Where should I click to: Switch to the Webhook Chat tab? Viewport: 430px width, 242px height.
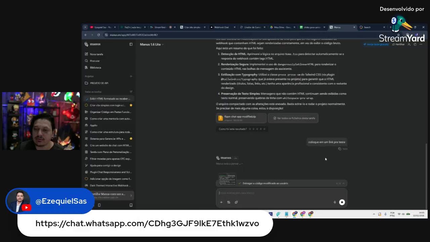[222, 27]
